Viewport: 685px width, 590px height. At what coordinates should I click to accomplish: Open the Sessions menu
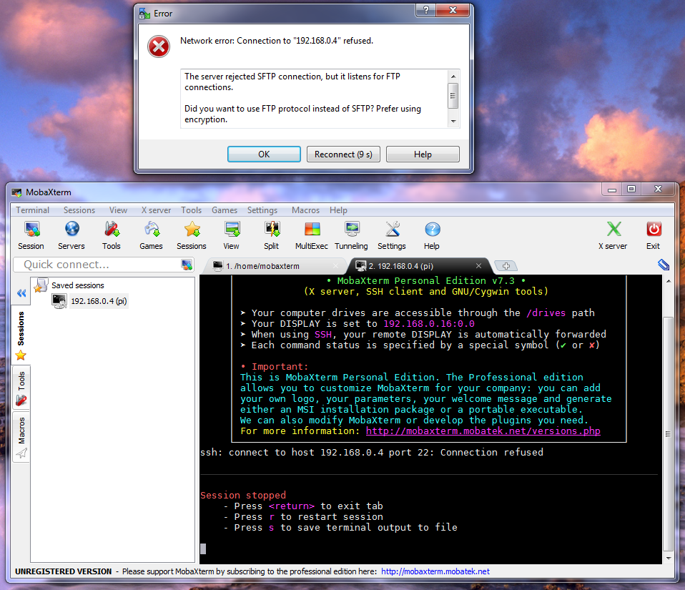click(79, 210)
